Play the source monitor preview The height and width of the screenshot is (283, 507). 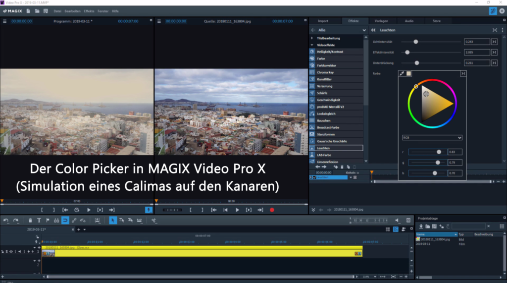pos(237,210)
